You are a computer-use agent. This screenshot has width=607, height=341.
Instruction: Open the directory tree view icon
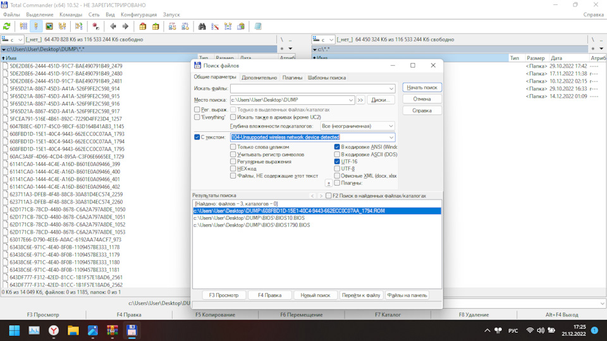point(62,27)
